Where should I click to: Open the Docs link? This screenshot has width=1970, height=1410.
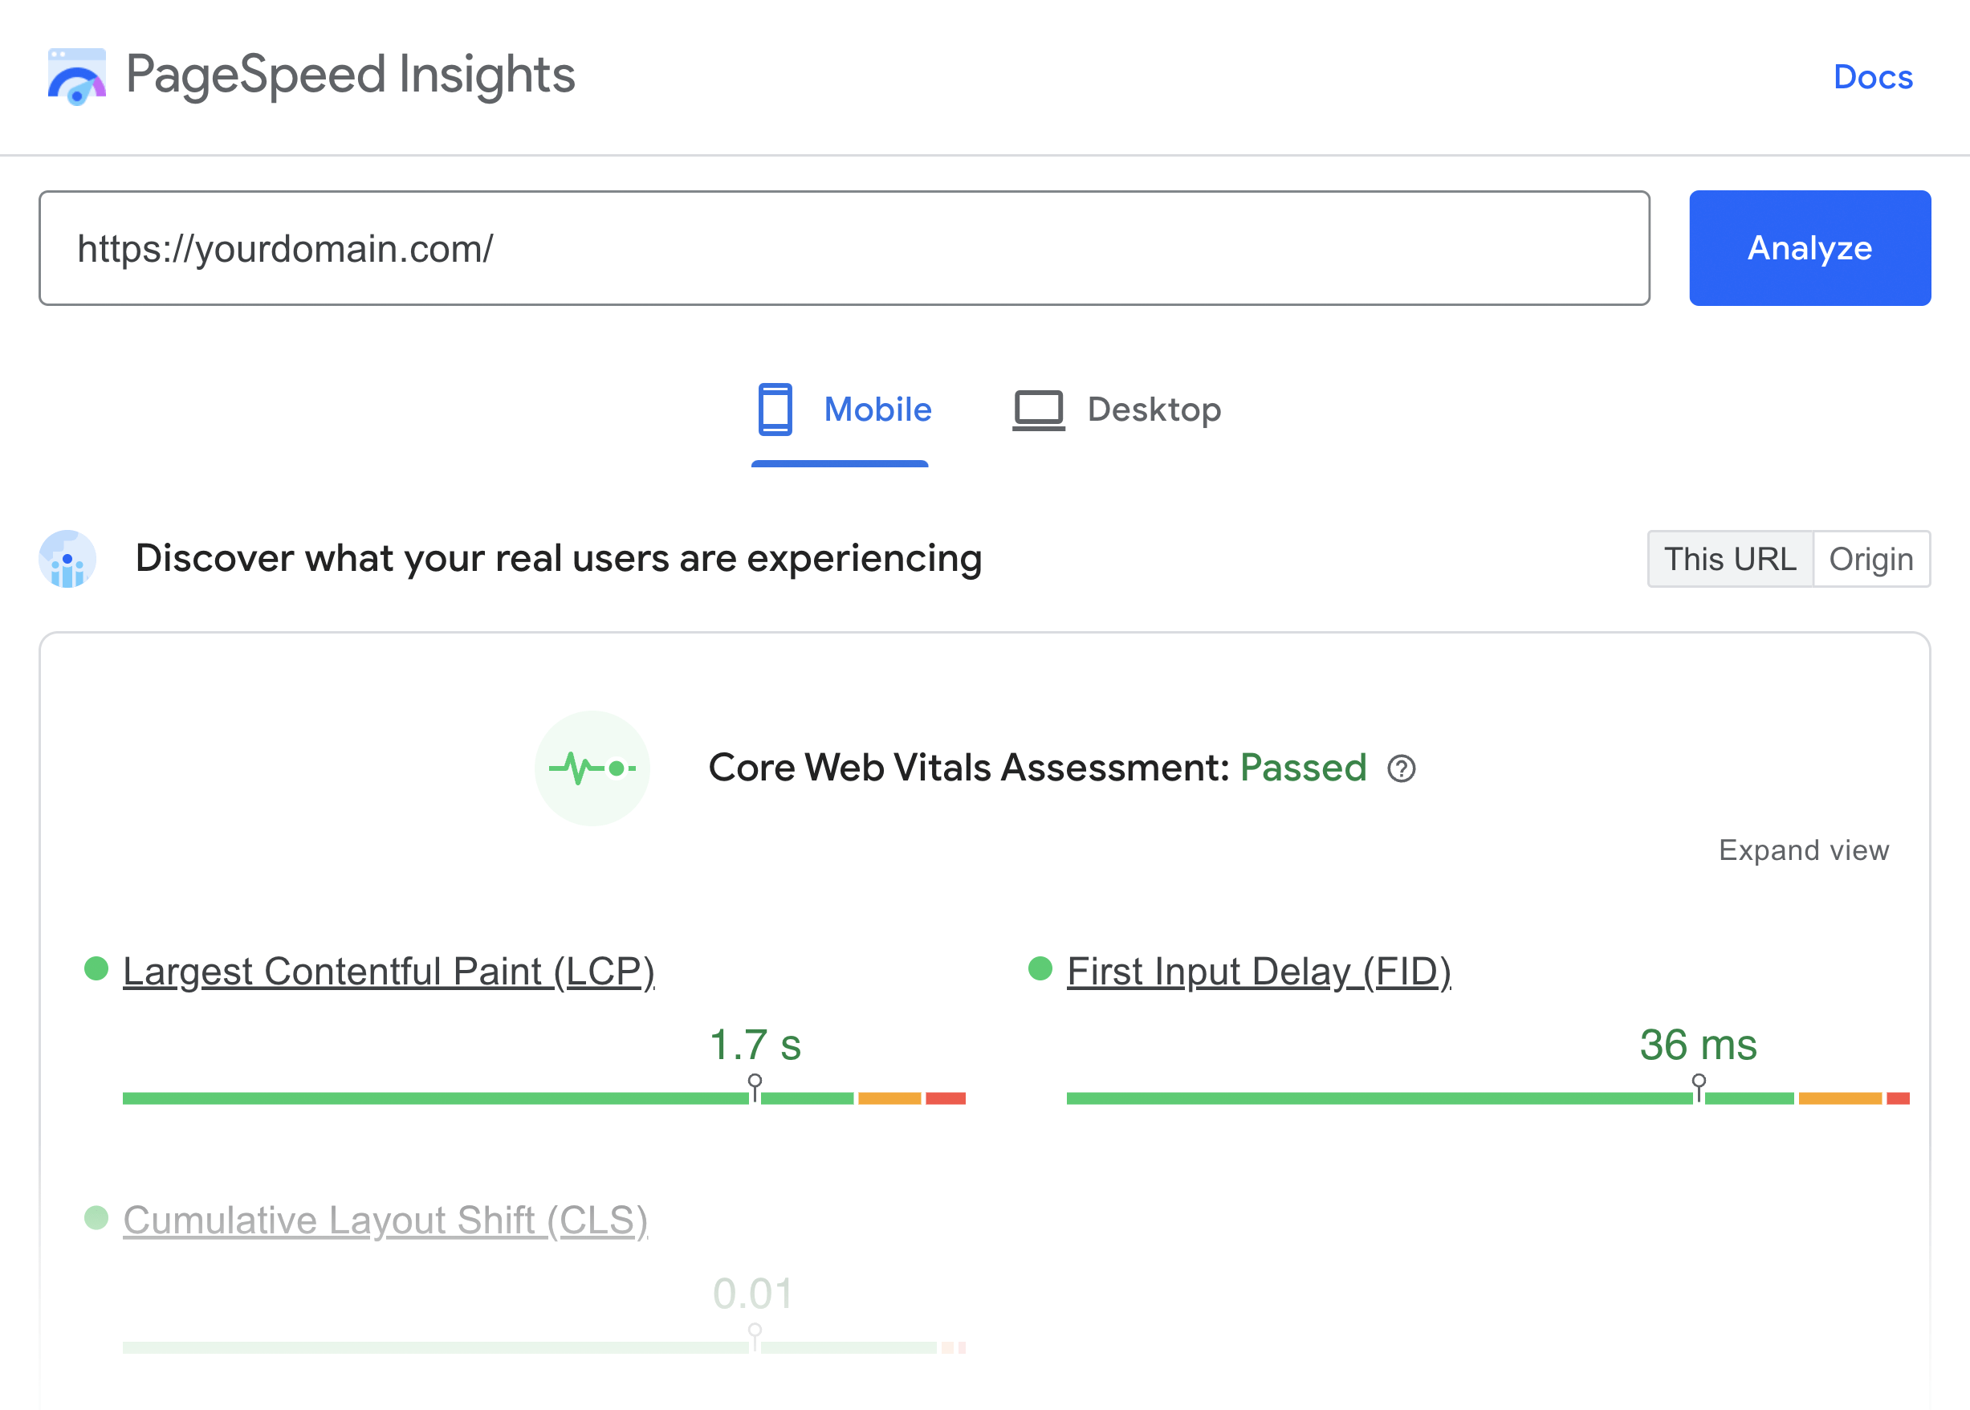(x=1873, y=76)
